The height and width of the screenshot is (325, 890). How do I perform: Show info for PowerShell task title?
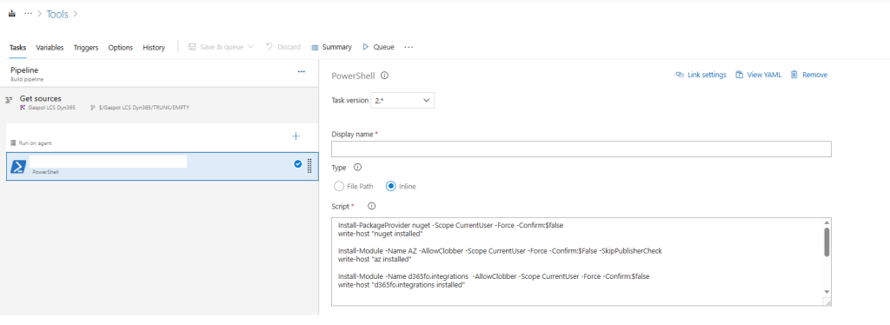click(x=384, y=76)
